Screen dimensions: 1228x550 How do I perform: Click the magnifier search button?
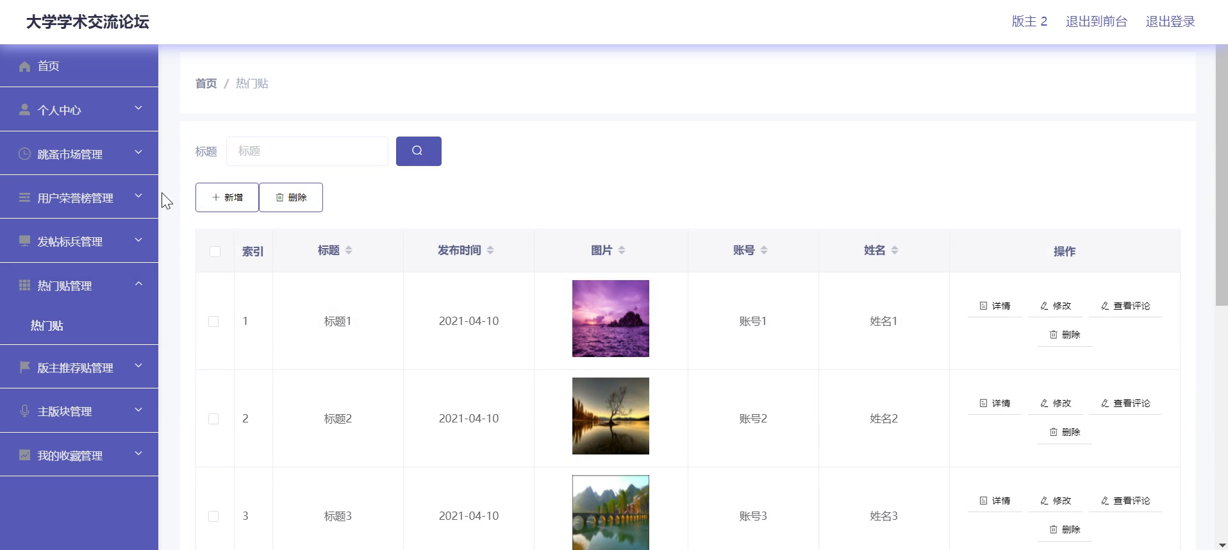(419, 151)
